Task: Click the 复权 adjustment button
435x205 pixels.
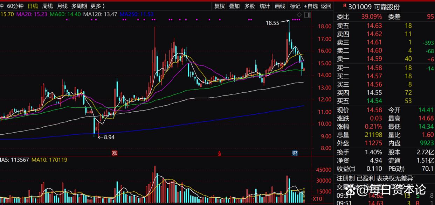Action: tap(220, 6)
